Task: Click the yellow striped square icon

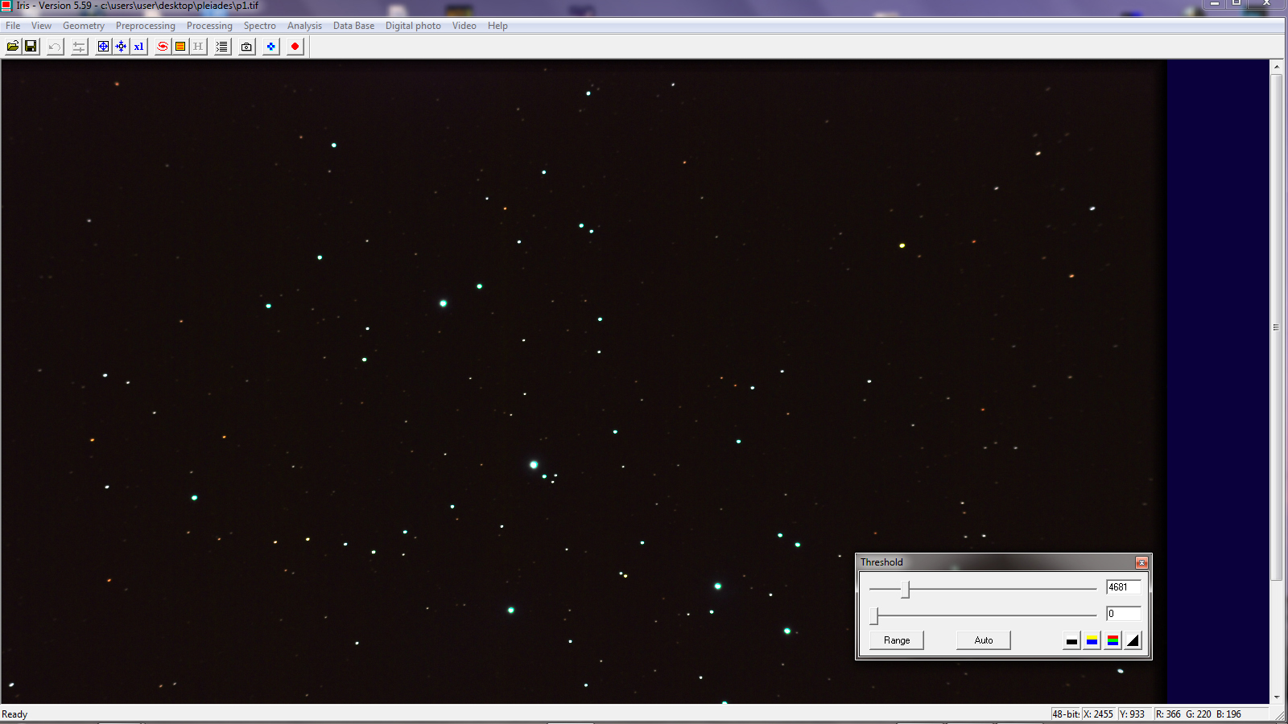Action: [180, 47]
